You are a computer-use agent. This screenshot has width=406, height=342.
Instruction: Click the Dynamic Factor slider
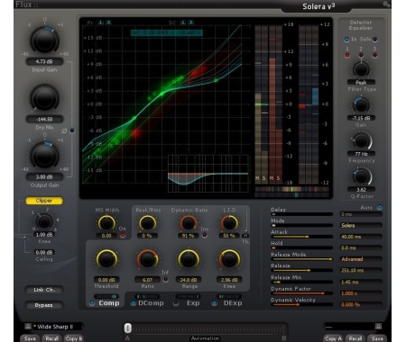[x=301, y=293]
